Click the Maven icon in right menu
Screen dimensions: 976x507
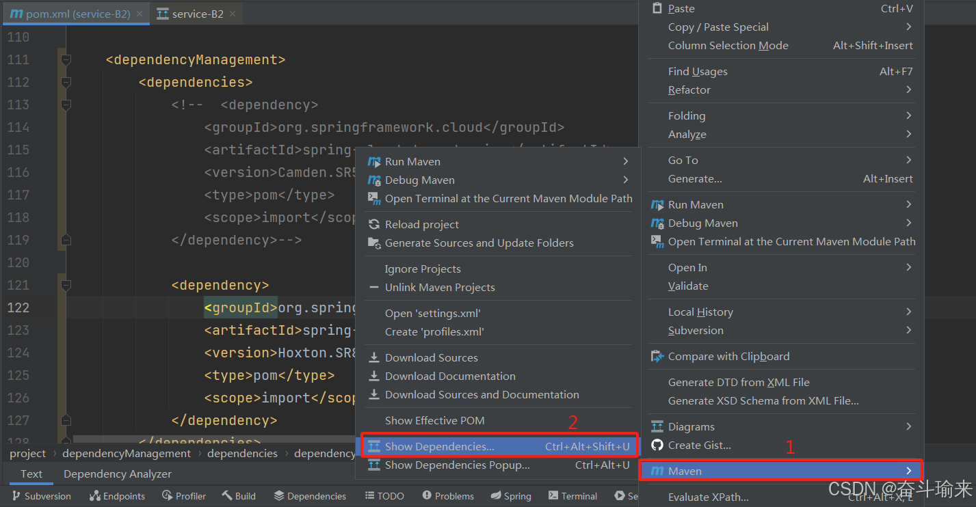pos(657,471)
